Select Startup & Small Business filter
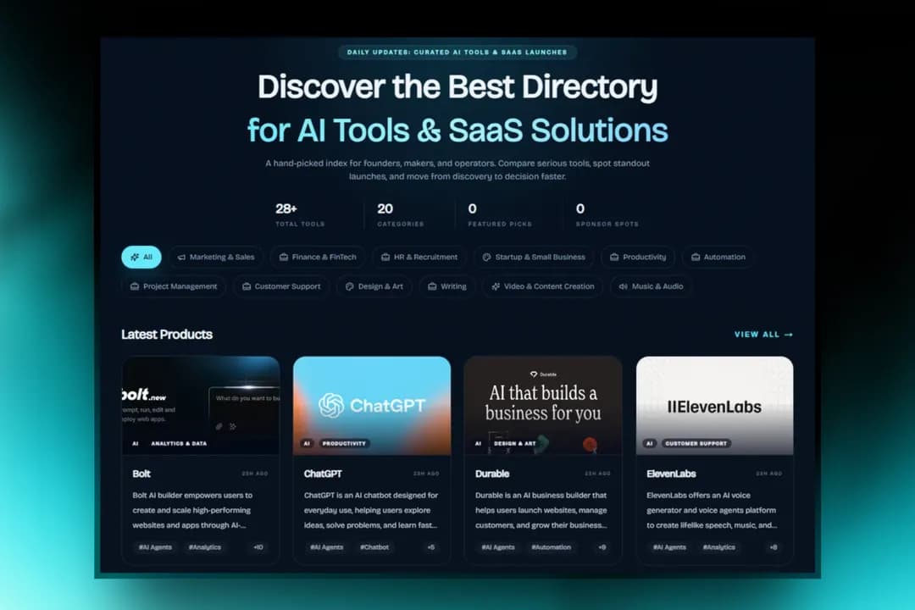The height and width of the screenshot is (610, 915). tap(534, 257)
